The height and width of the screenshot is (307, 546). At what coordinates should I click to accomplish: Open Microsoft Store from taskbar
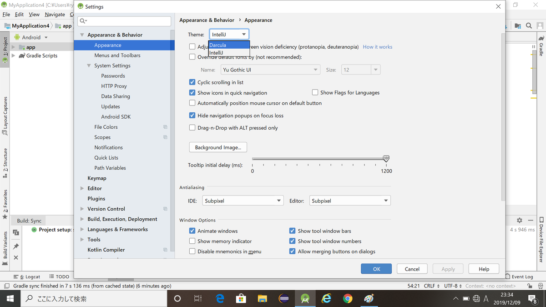click(x=241, y=298)
